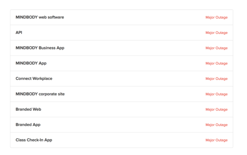
Task: Click the Connect Workplace label
Action: click(x=34, y=79)
